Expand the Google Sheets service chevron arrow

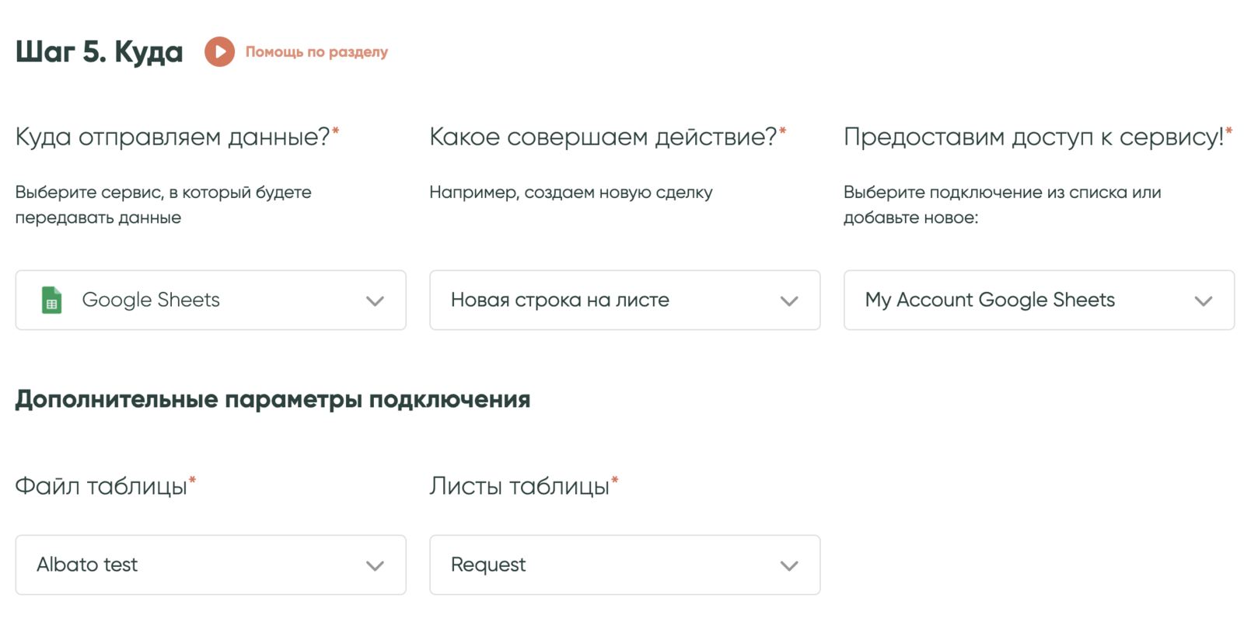[375, 301]
